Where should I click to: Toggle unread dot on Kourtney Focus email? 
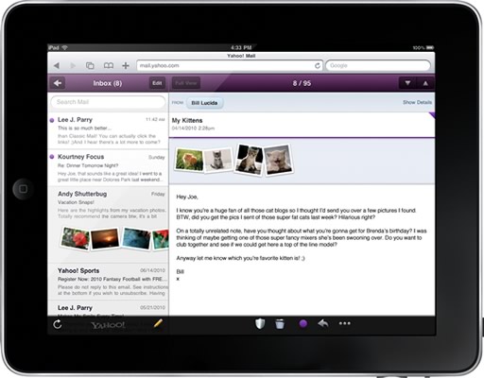52,157
